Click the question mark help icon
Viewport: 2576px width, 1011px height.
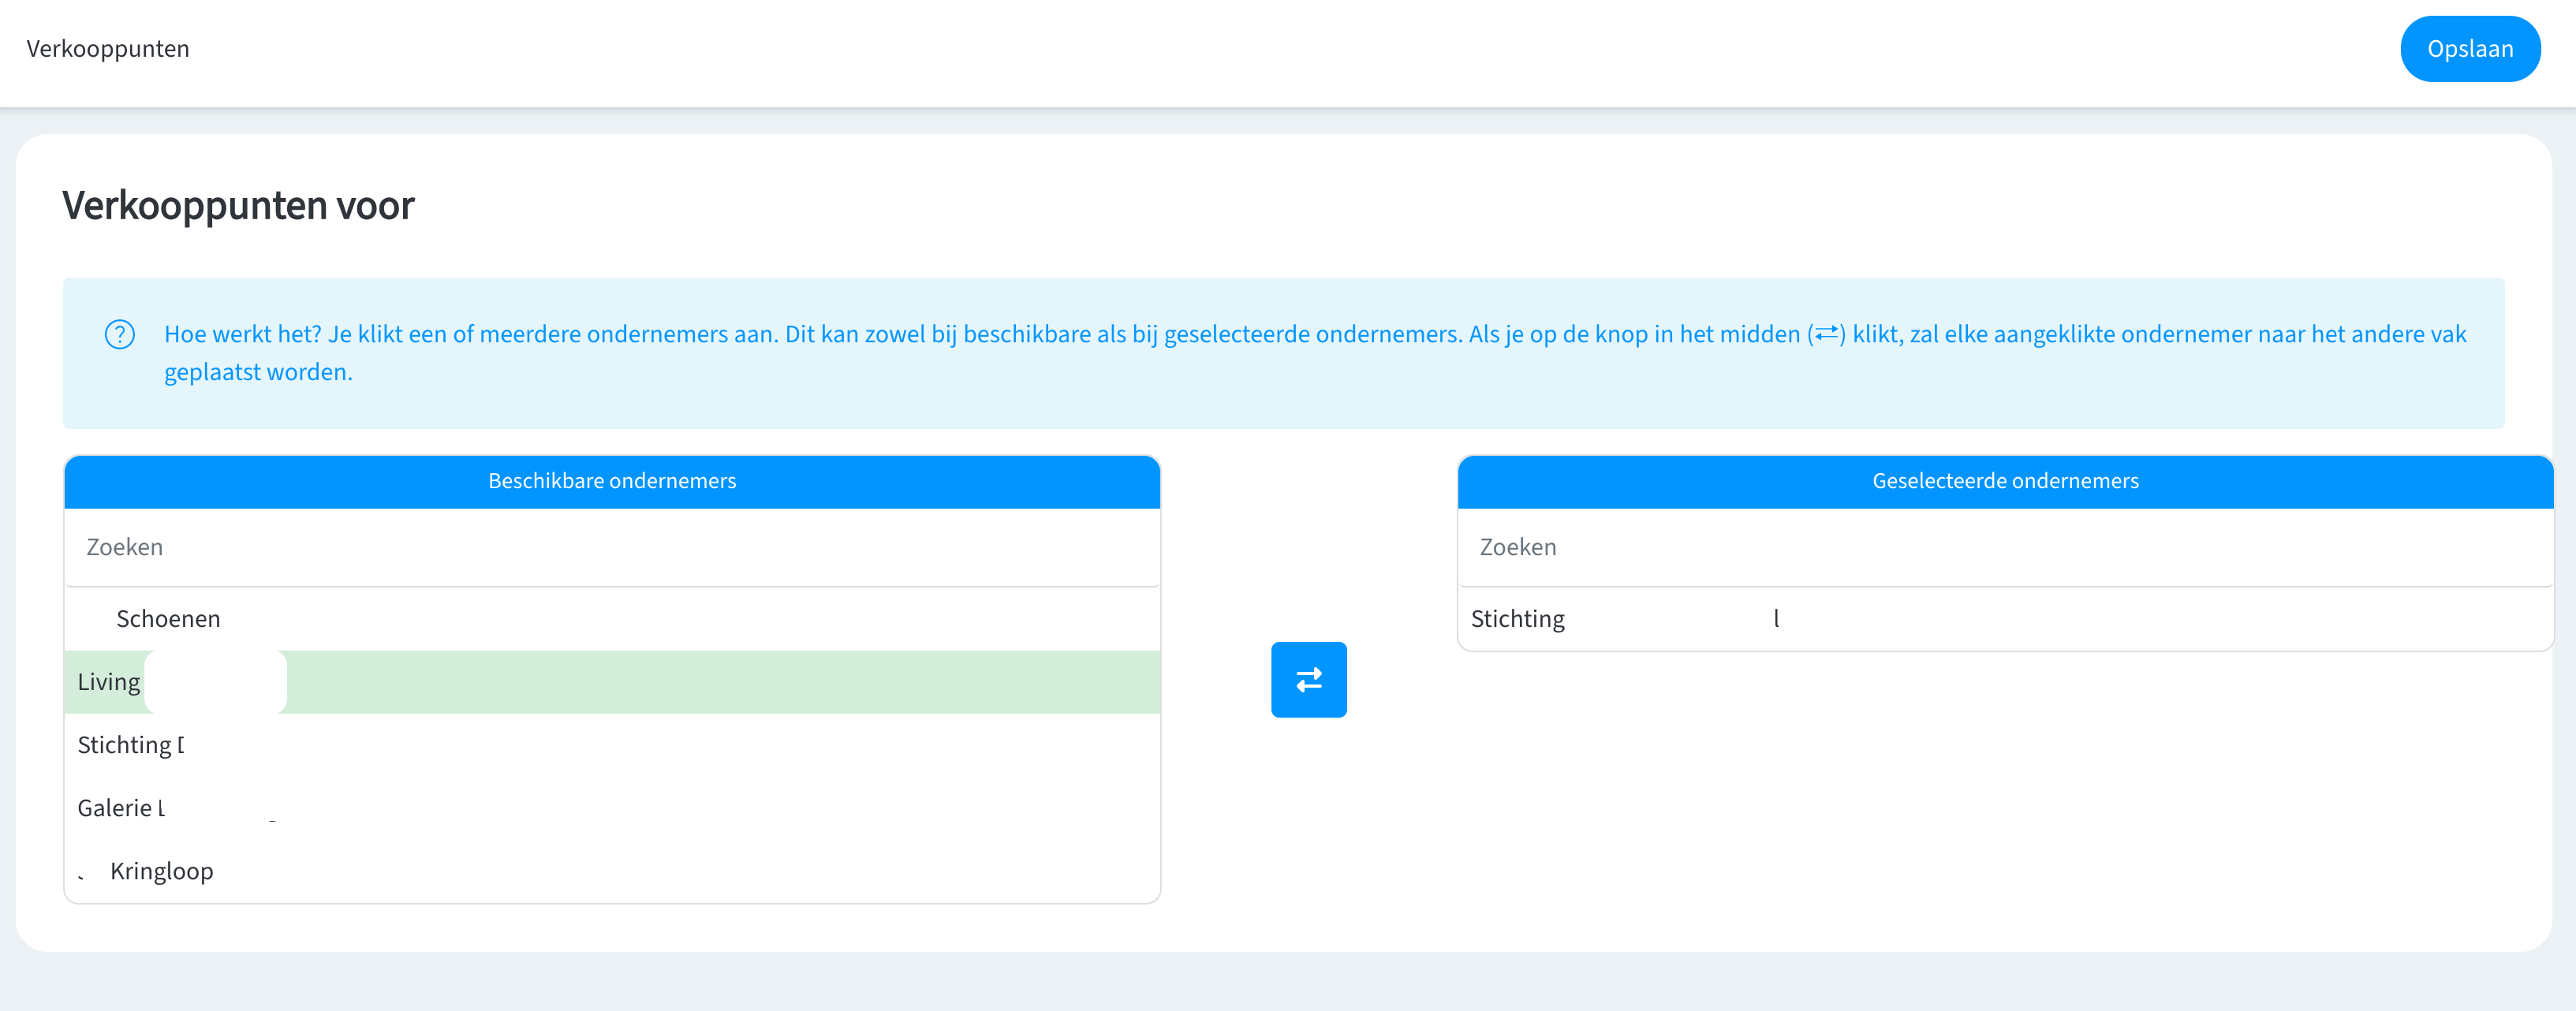pos(120,334)
